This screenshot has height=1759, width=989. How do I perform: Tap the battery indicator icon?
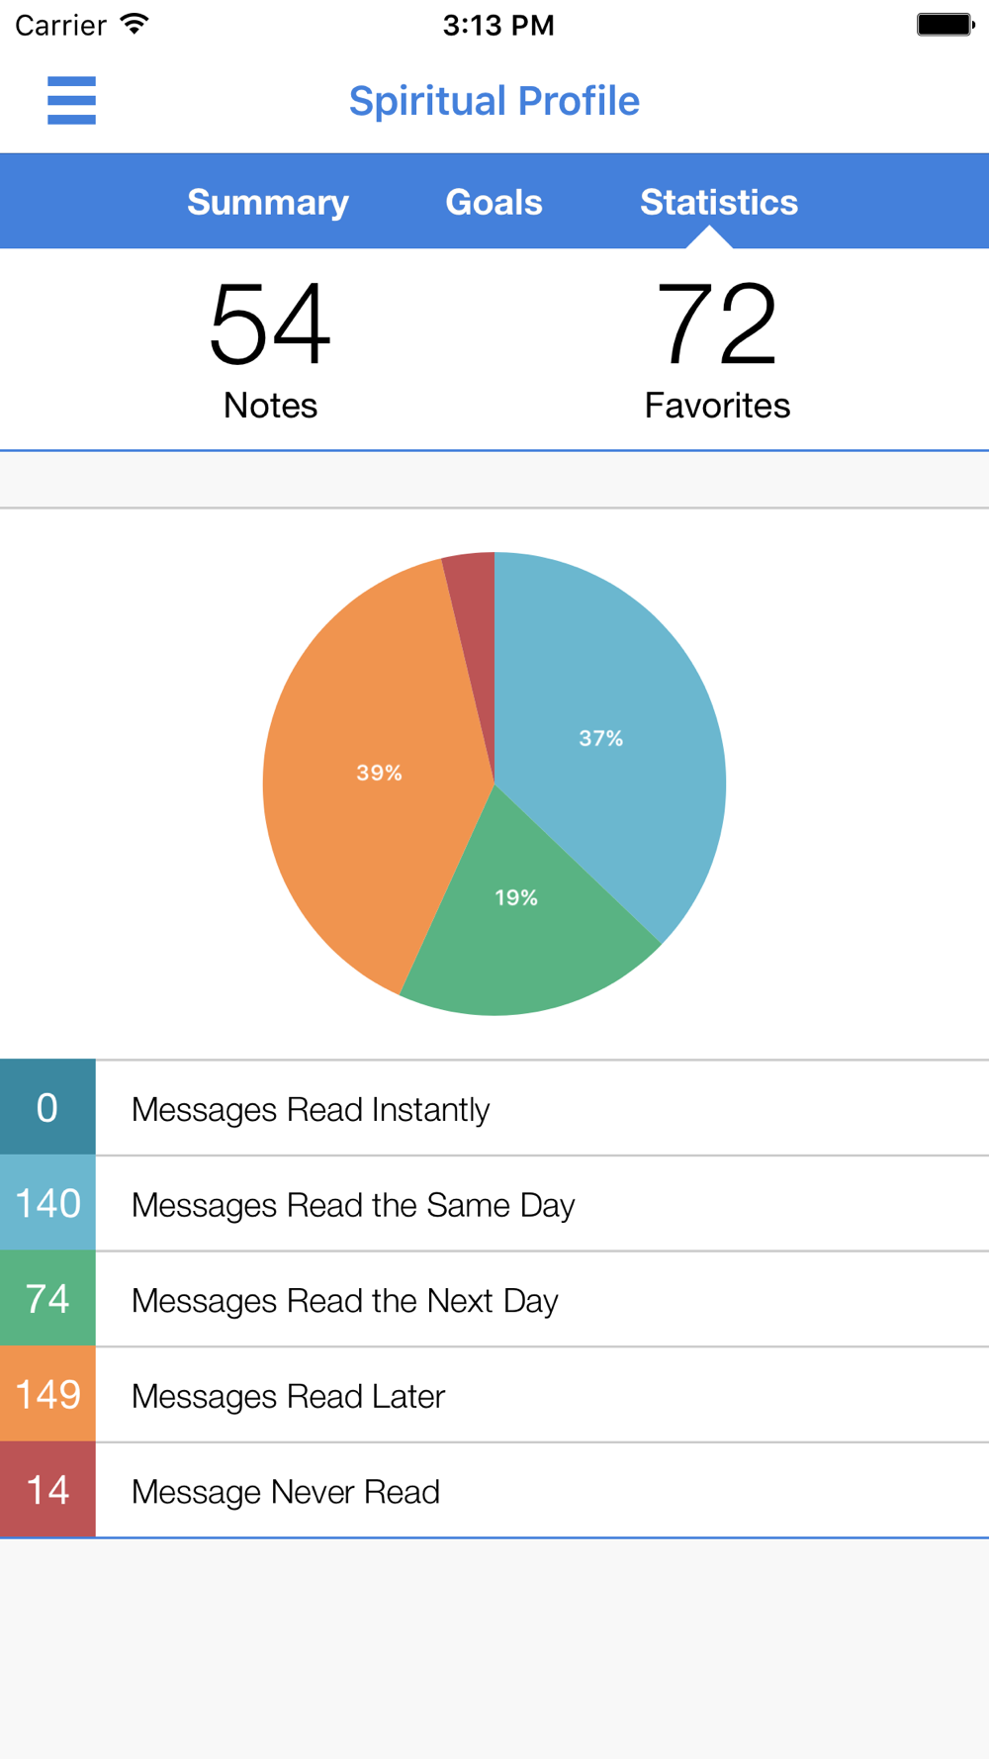click(x=944, y=24)
